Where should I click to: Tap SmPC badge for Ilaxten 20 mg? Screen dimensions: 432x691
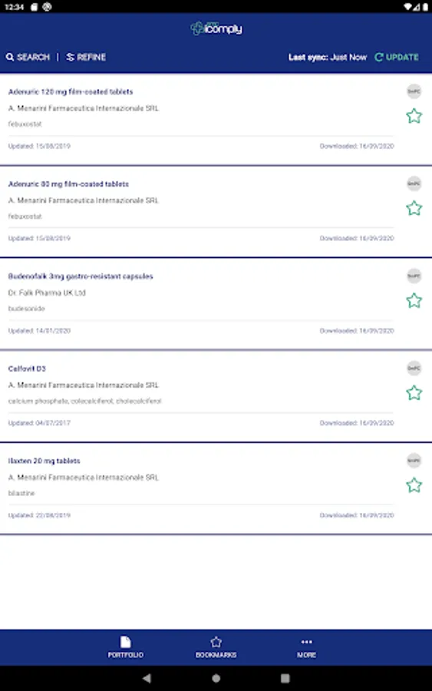point(414,461)
